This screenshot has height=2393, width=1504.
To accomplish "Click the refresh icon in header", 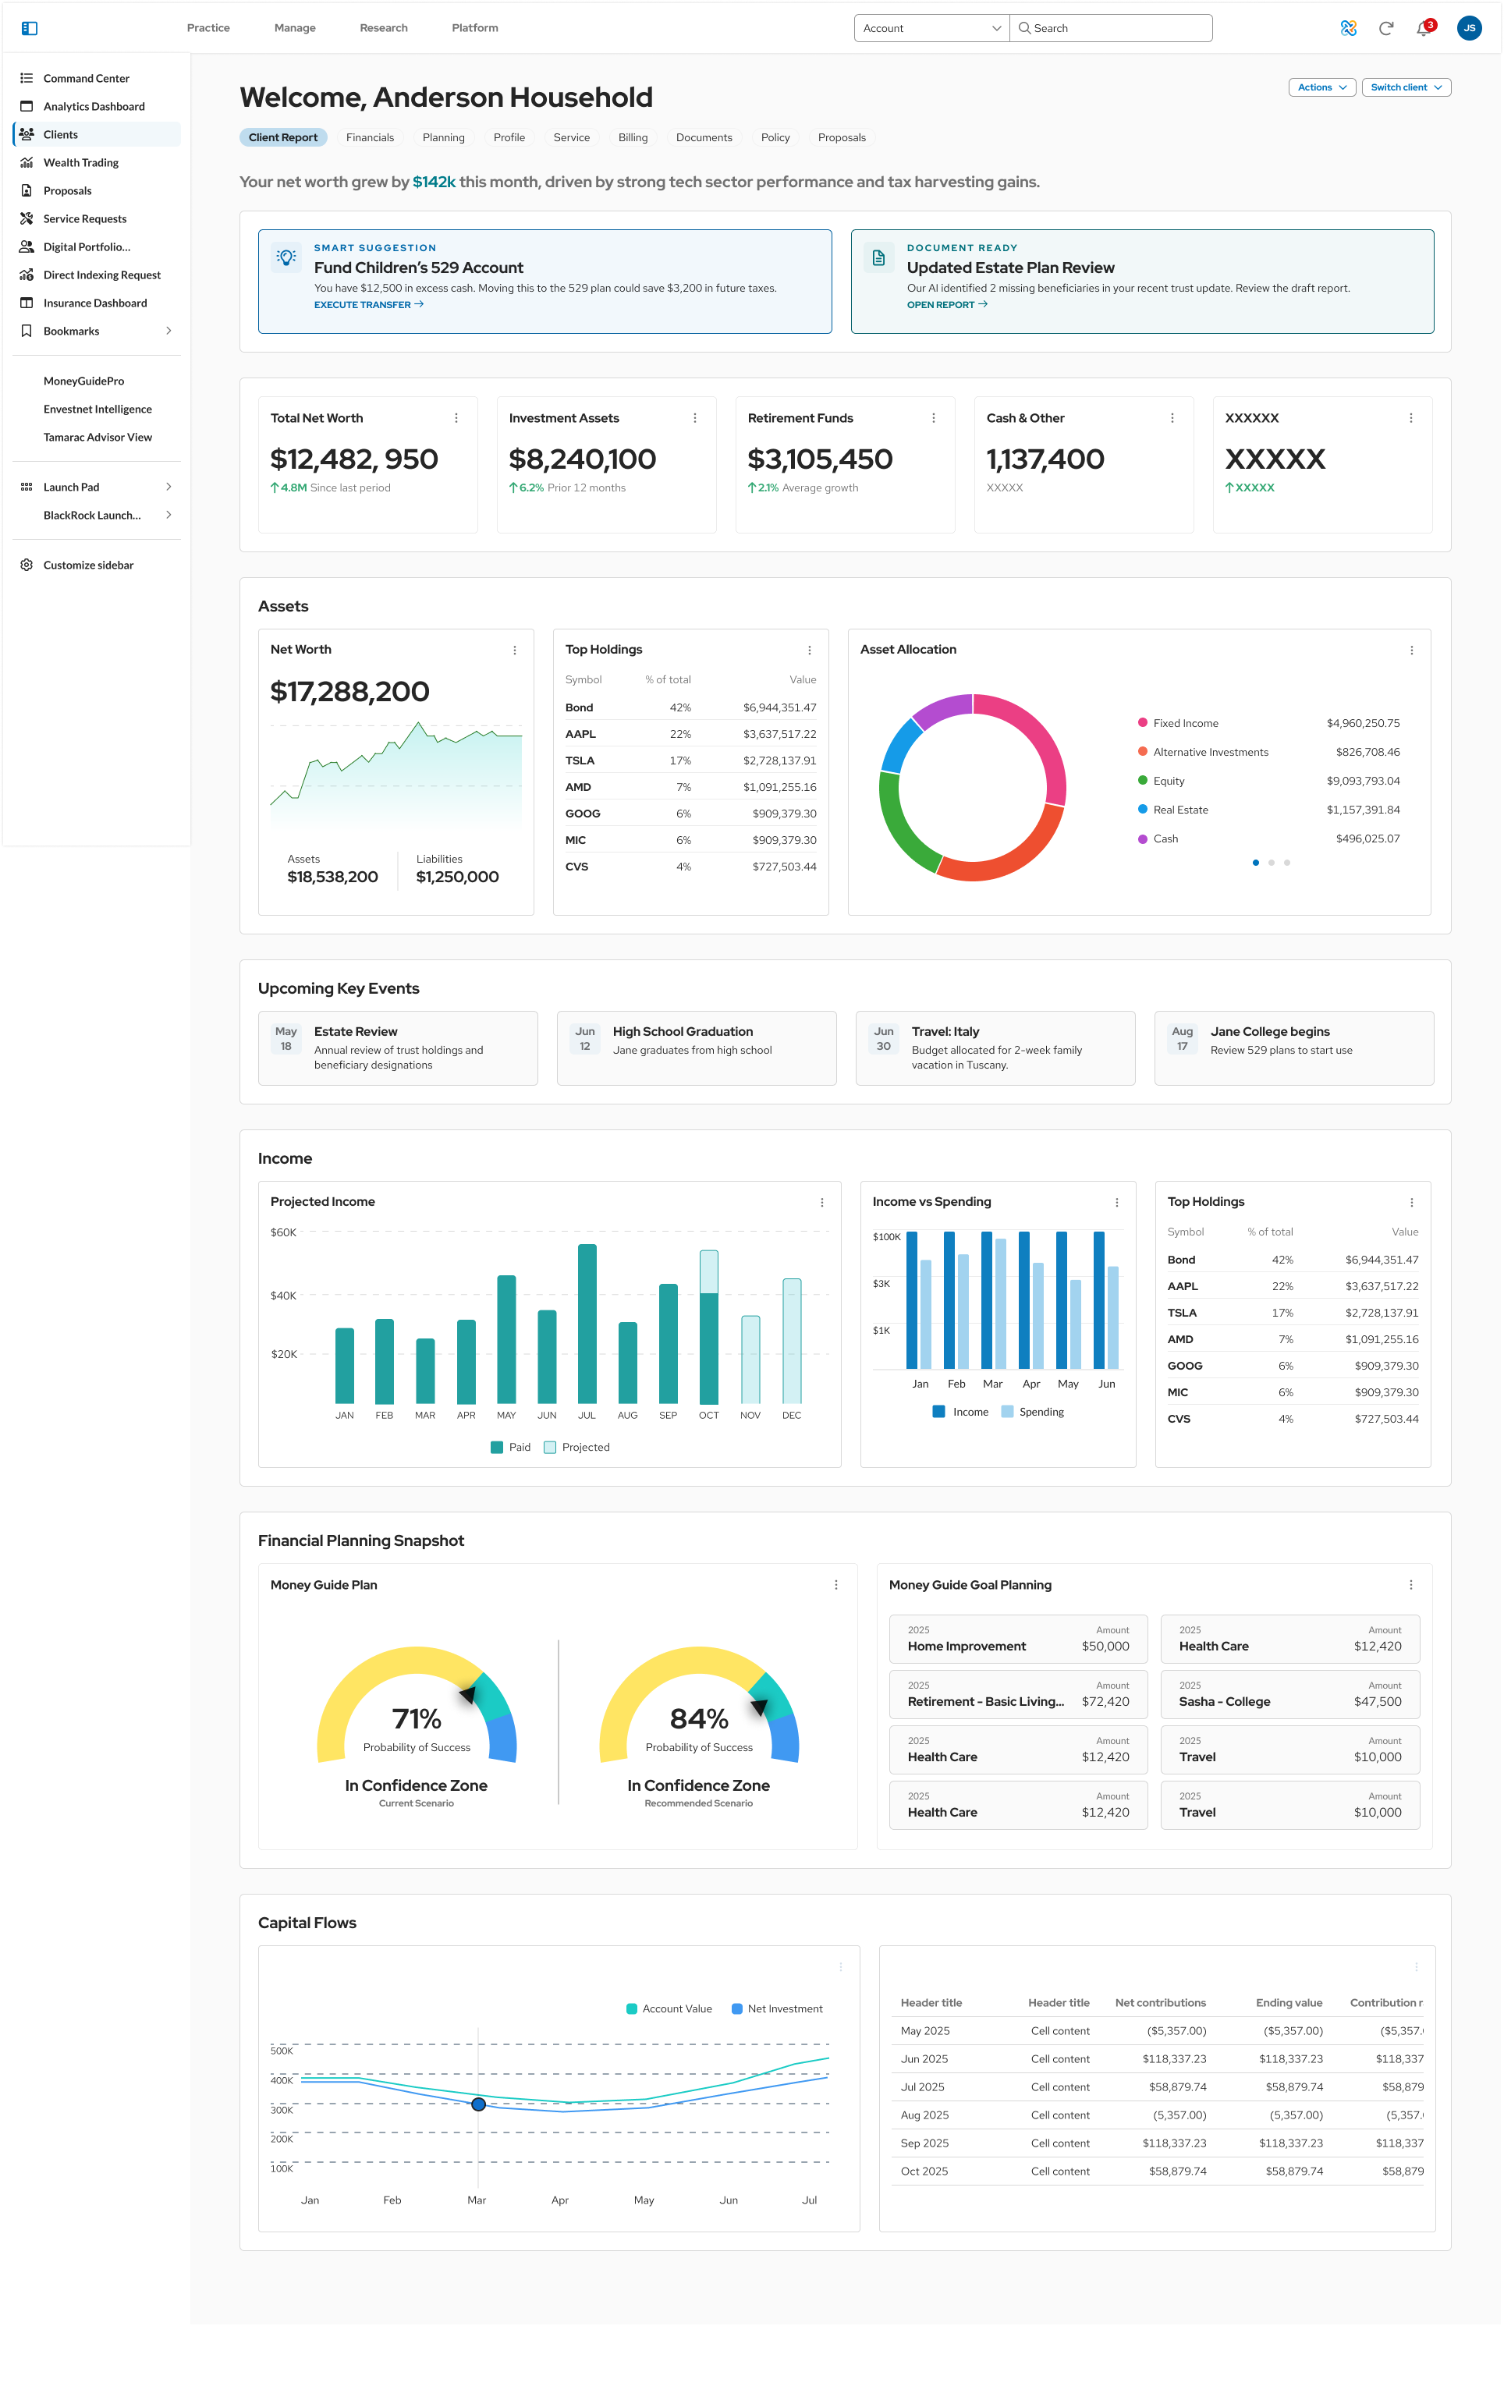I will tap(1385, 28).
